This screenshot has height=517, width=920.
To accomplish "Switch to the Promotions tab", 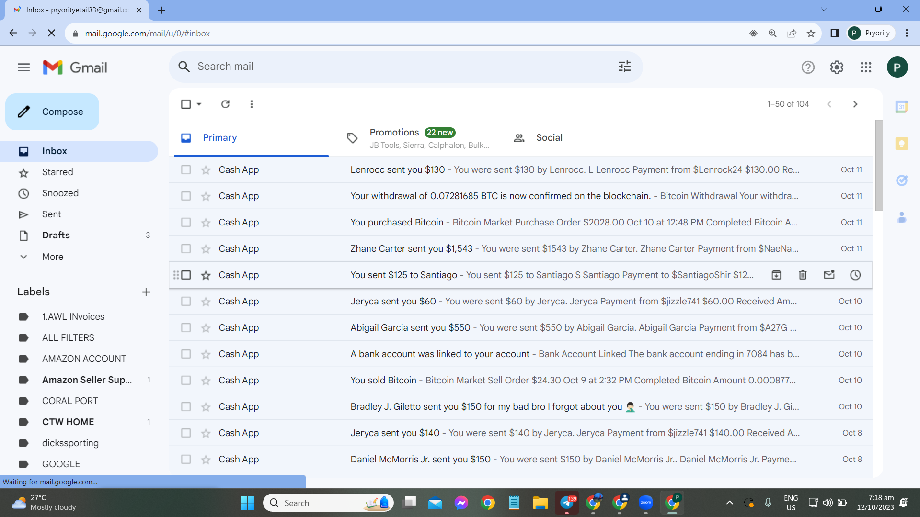I will 417,138.
